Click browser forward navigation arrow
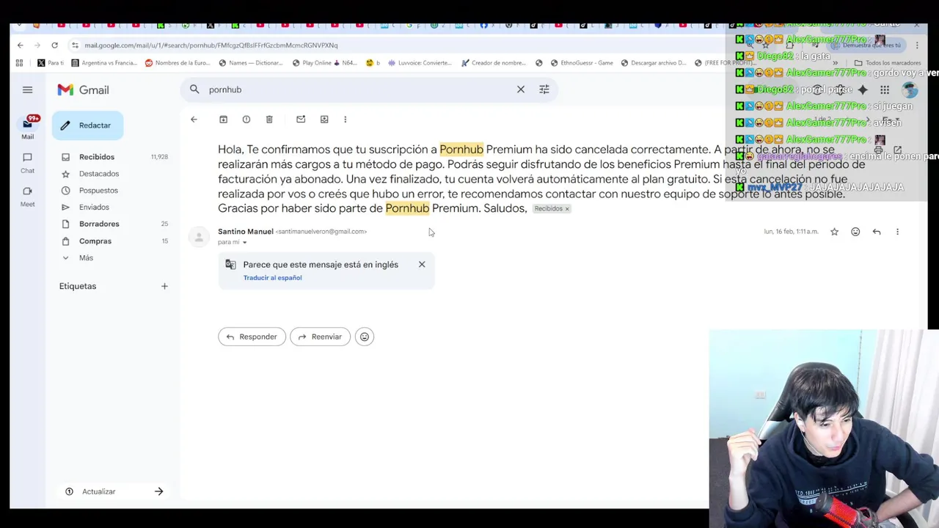939x528 pixels. (x=37, y=45)
